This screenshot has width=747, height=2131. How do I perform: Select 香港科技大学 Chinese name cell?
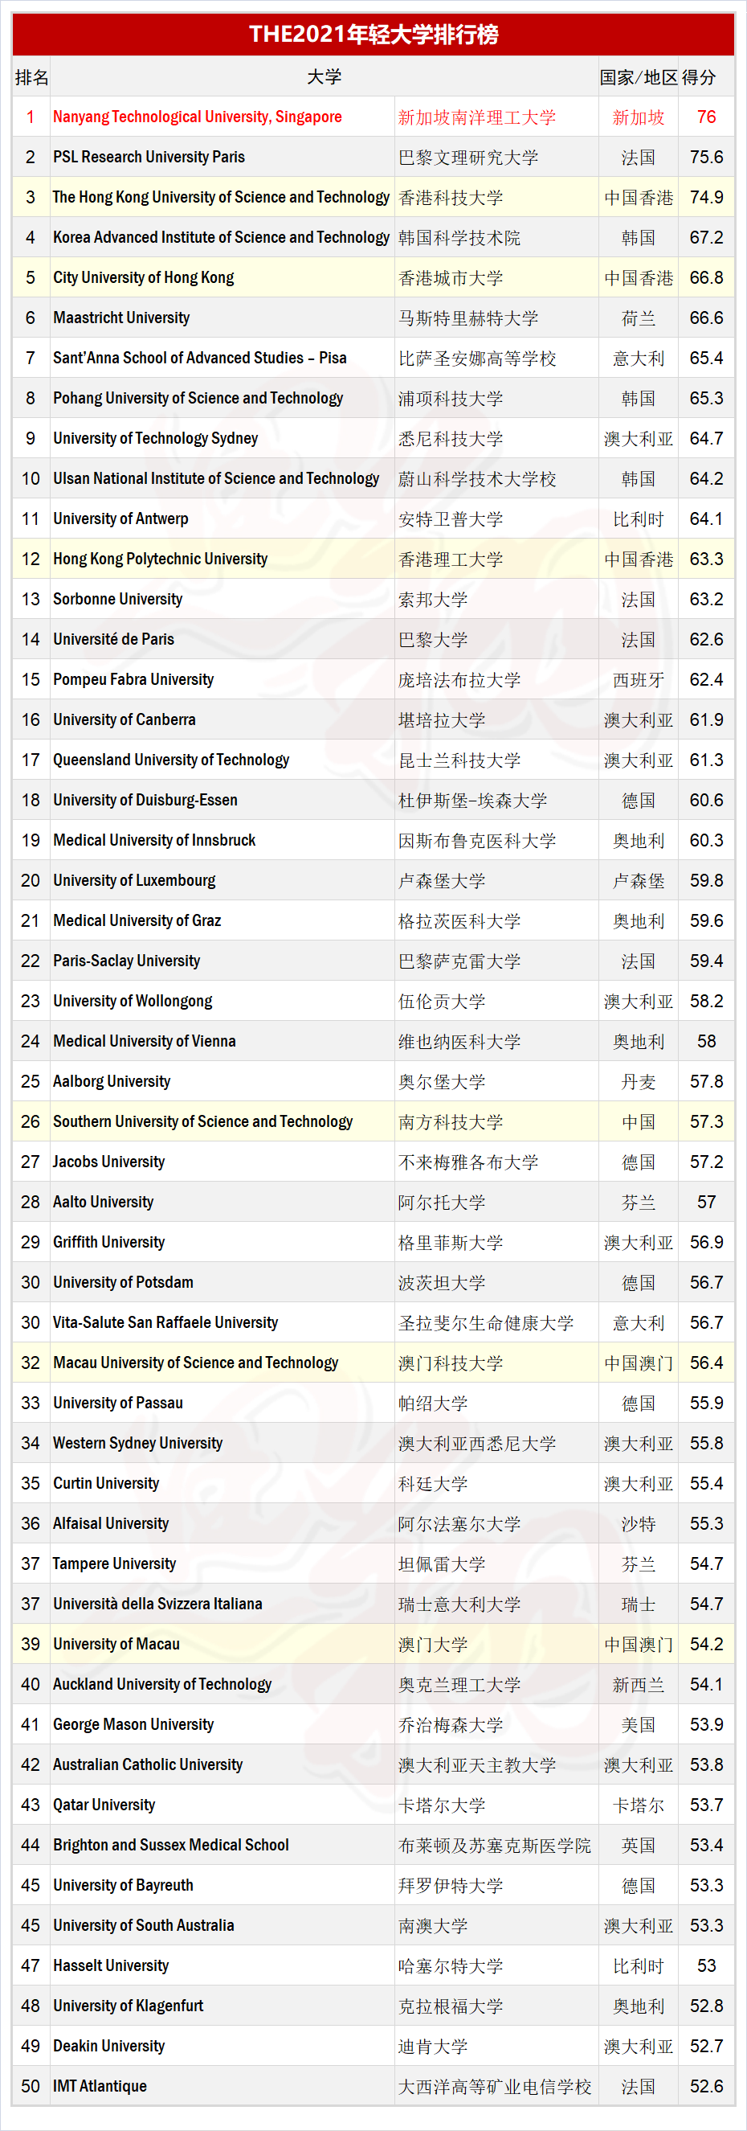(496, 198)
